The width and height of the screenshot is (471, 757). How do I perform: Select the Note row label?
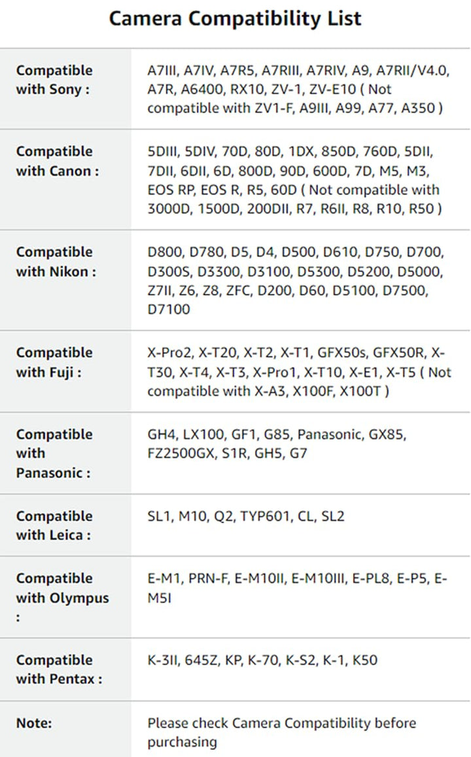point(34,723)
